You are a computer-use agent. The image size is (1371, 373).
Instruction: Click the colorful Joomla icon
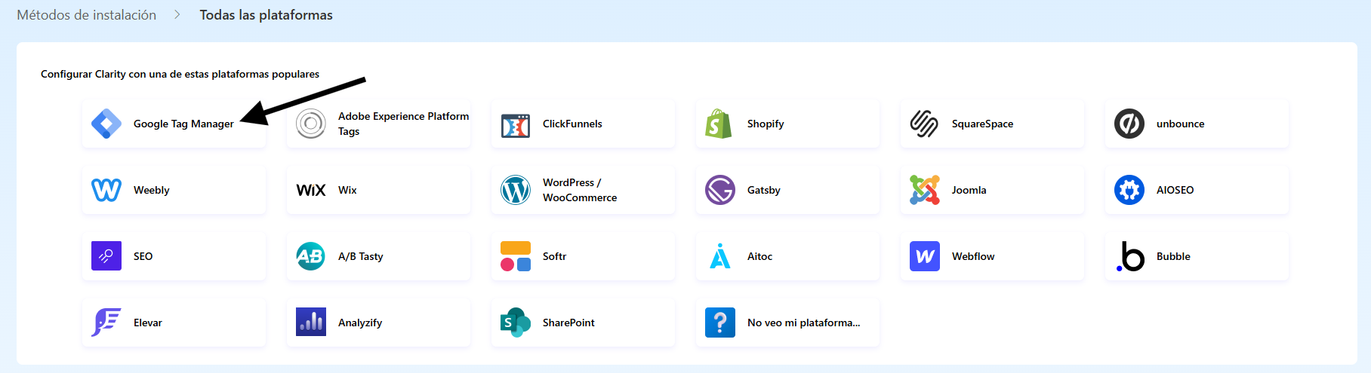(925, 190)
